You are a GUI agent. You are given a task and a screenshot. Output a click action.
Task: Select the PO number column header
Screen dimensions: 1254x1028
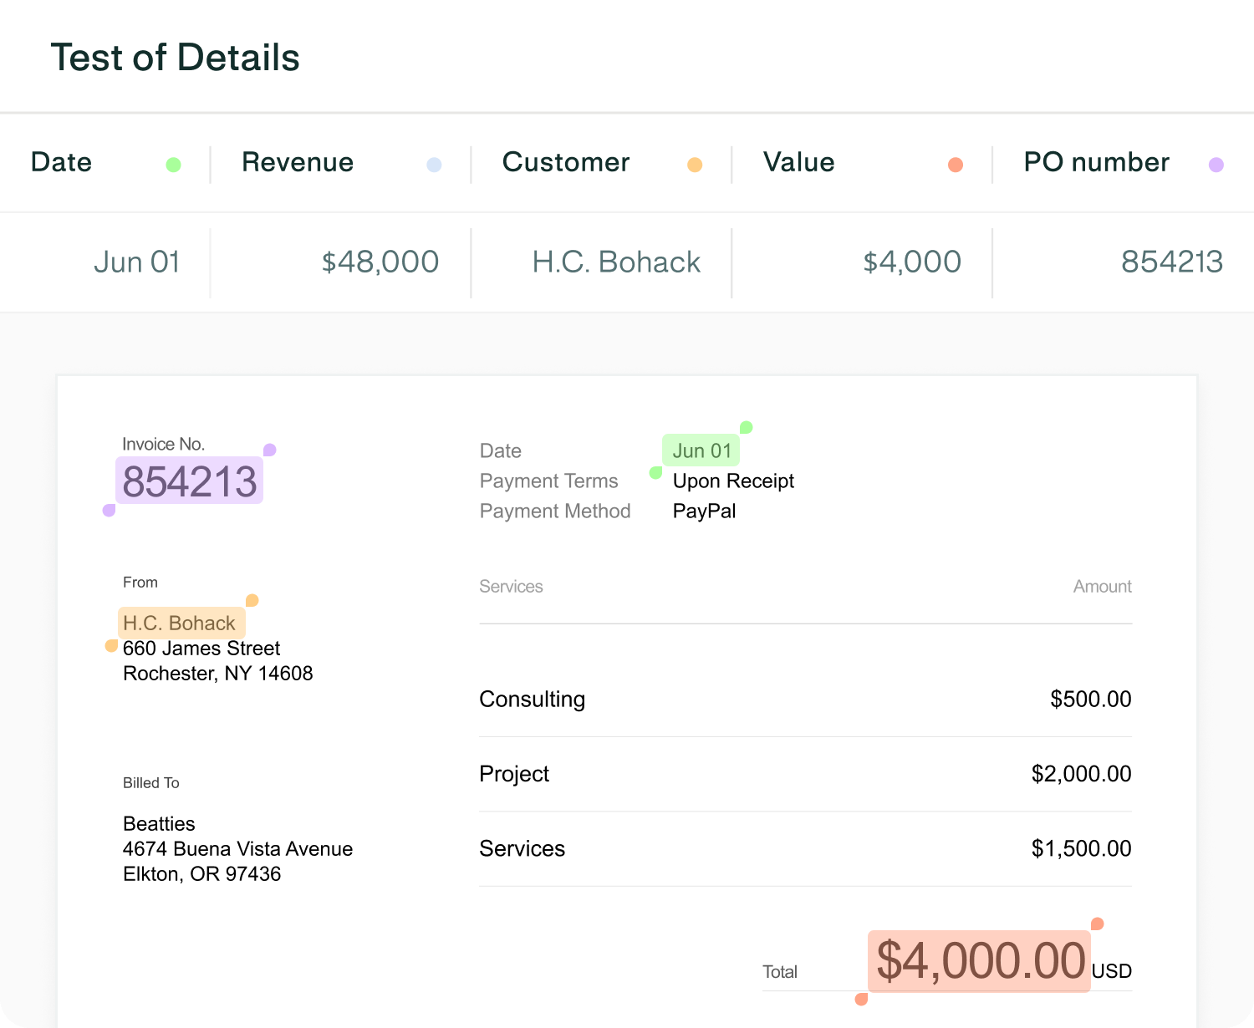(x=1097, y=162)
